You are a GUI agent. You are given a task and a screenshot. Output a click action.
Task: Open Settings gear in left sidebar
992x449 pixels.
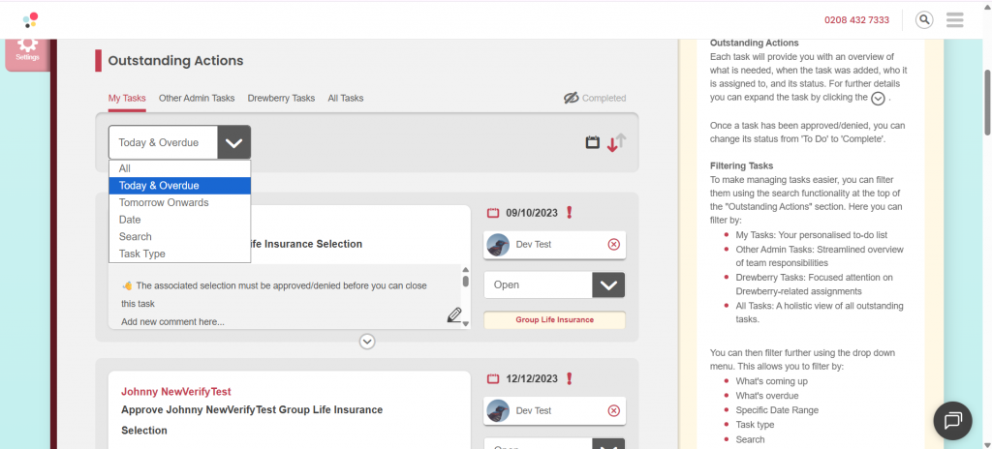(28, 46)
